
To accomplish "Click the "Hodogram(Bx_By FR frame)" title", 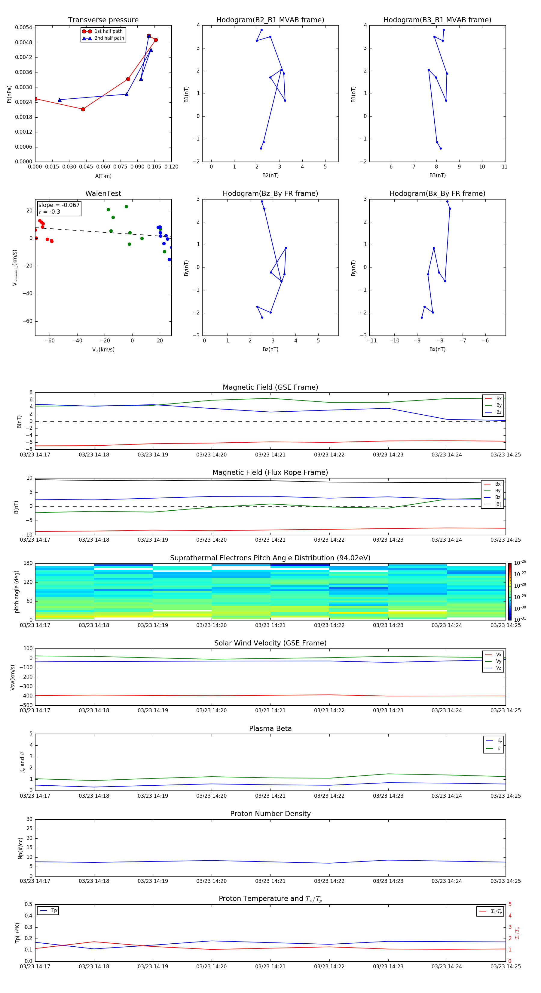I will pos(437,193).
